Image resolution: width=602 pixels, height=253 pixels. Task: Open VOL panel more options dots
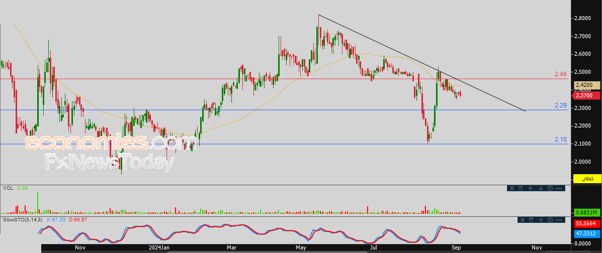(x=559, y=189)
